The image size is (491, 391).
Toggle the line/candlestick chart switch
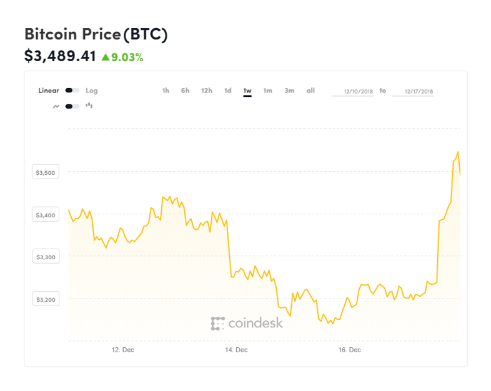click(72, 106)
